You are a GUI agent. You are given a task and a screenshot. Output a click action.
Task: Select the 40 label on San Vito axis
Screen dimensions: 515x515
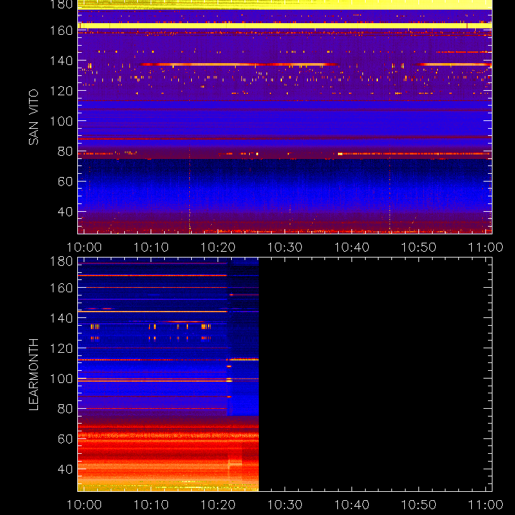click(65, 212)
